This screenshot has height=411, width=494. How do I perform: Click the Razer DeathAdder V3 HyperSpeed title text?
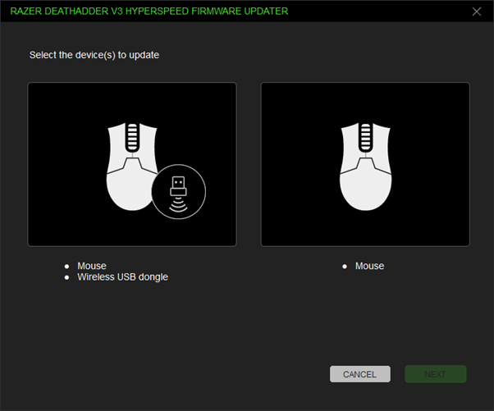click(149, 11)
